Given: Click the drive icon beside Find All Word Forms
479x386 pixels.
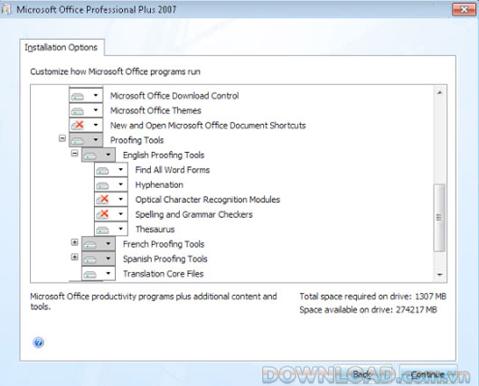Looking at the screenshot, I should (x=103, y=170).
